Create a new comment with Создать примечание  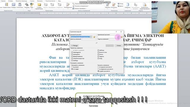pos(39,6)
